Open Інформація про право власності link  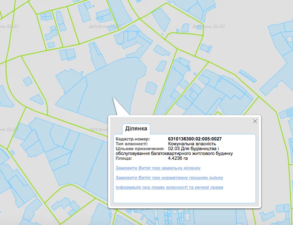coord(169,187)
